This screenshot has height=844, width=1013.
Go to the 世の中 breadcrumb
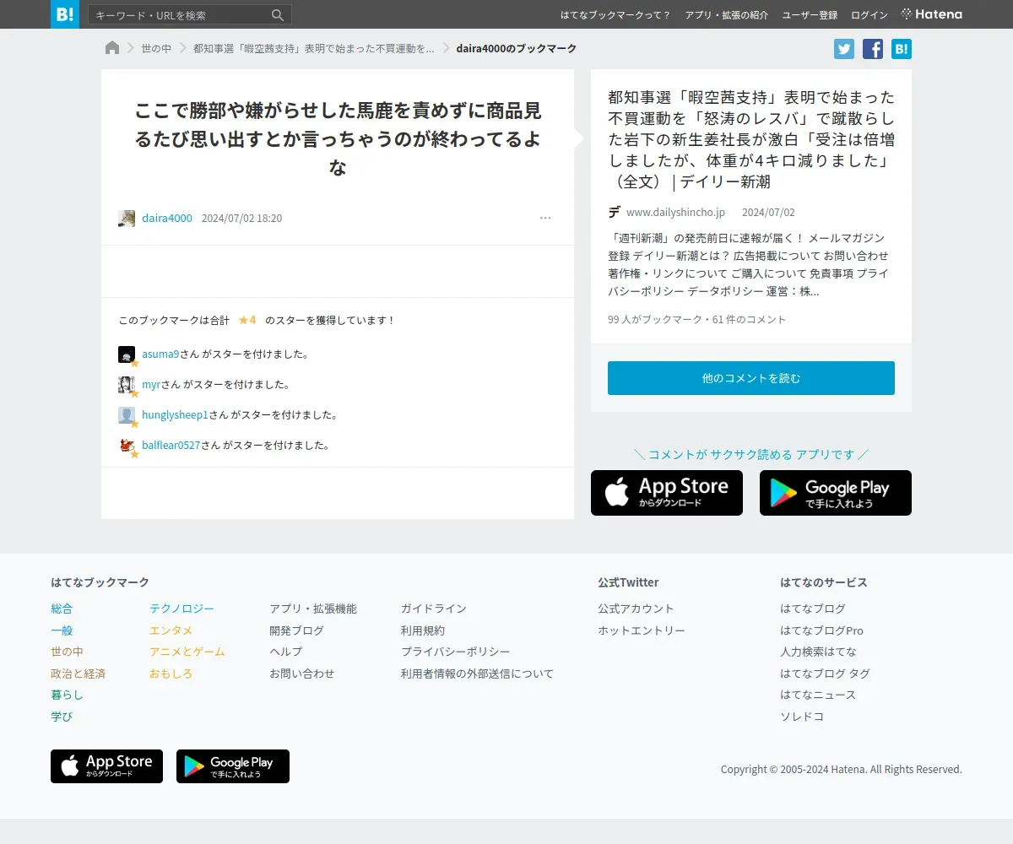[x=156, y=49]
